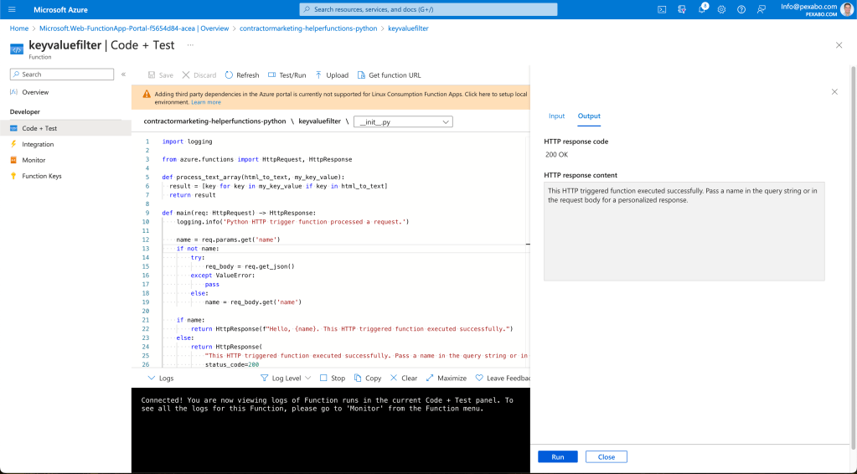Click the Refresh toolbar button
Screen dimensions: 857x474
pyautogui.click(x=241, y=75)
